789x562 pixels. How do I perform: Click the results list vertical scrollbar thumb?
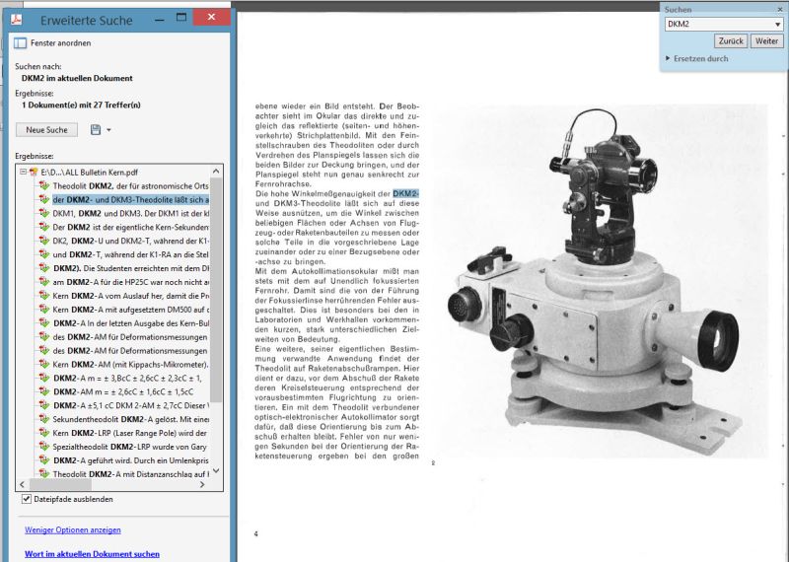tap(216, 290)
